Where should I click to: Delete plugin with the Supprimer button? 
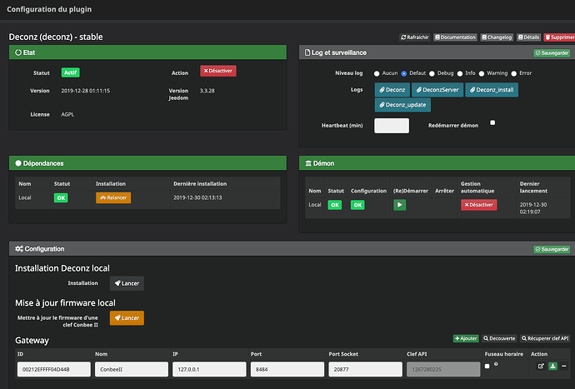558,37
